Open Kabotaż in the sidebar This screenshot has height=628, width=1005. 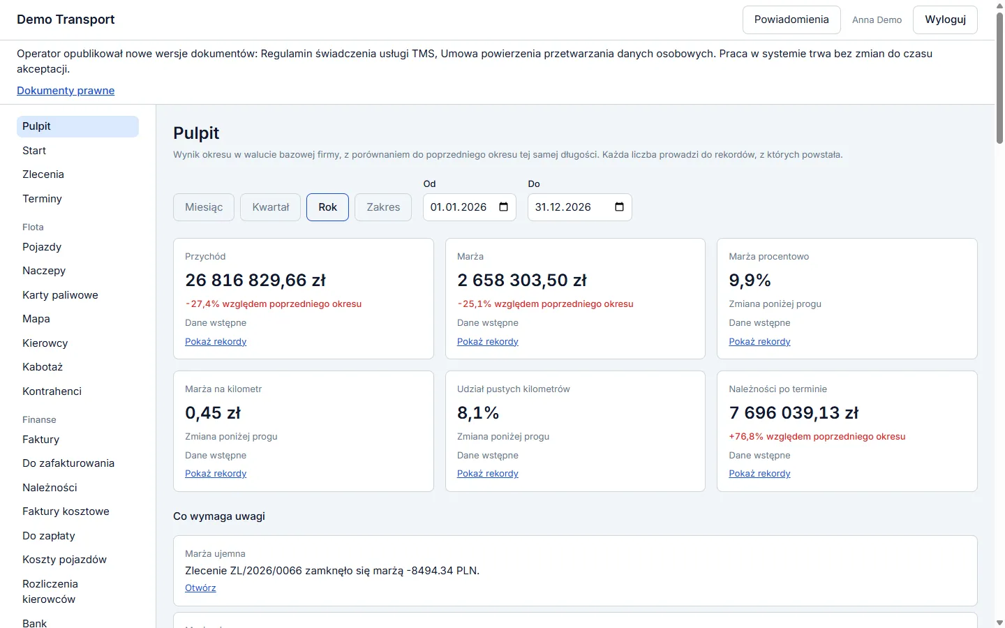[77, 367]
